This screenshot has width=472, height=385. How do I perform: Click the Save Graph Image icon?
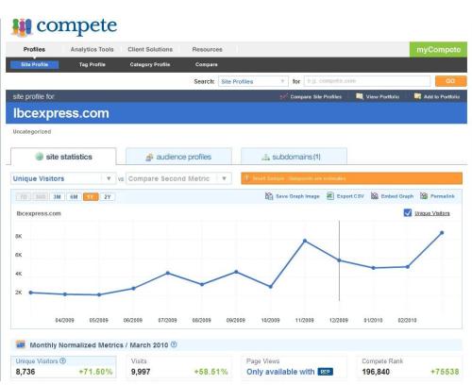[x=269, y=196]
